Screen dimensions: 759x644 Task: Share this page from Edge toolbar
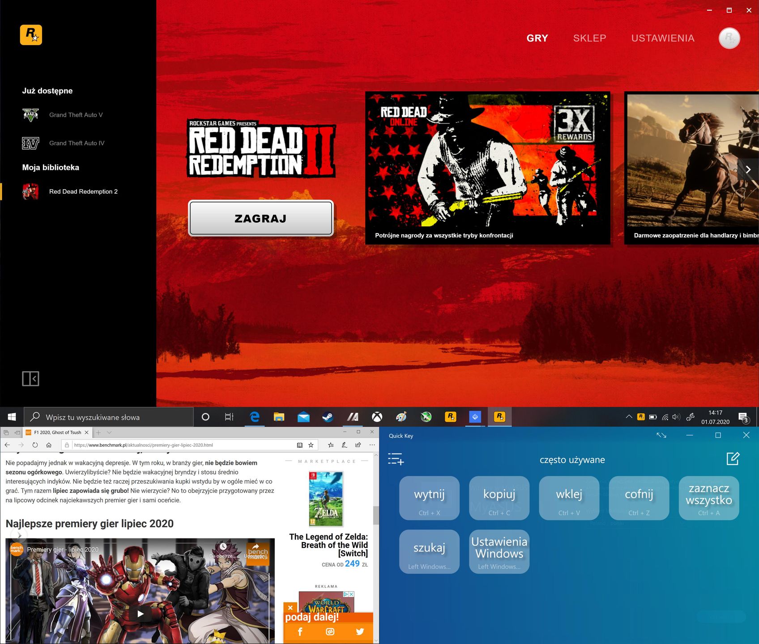[x=358, y=445]
